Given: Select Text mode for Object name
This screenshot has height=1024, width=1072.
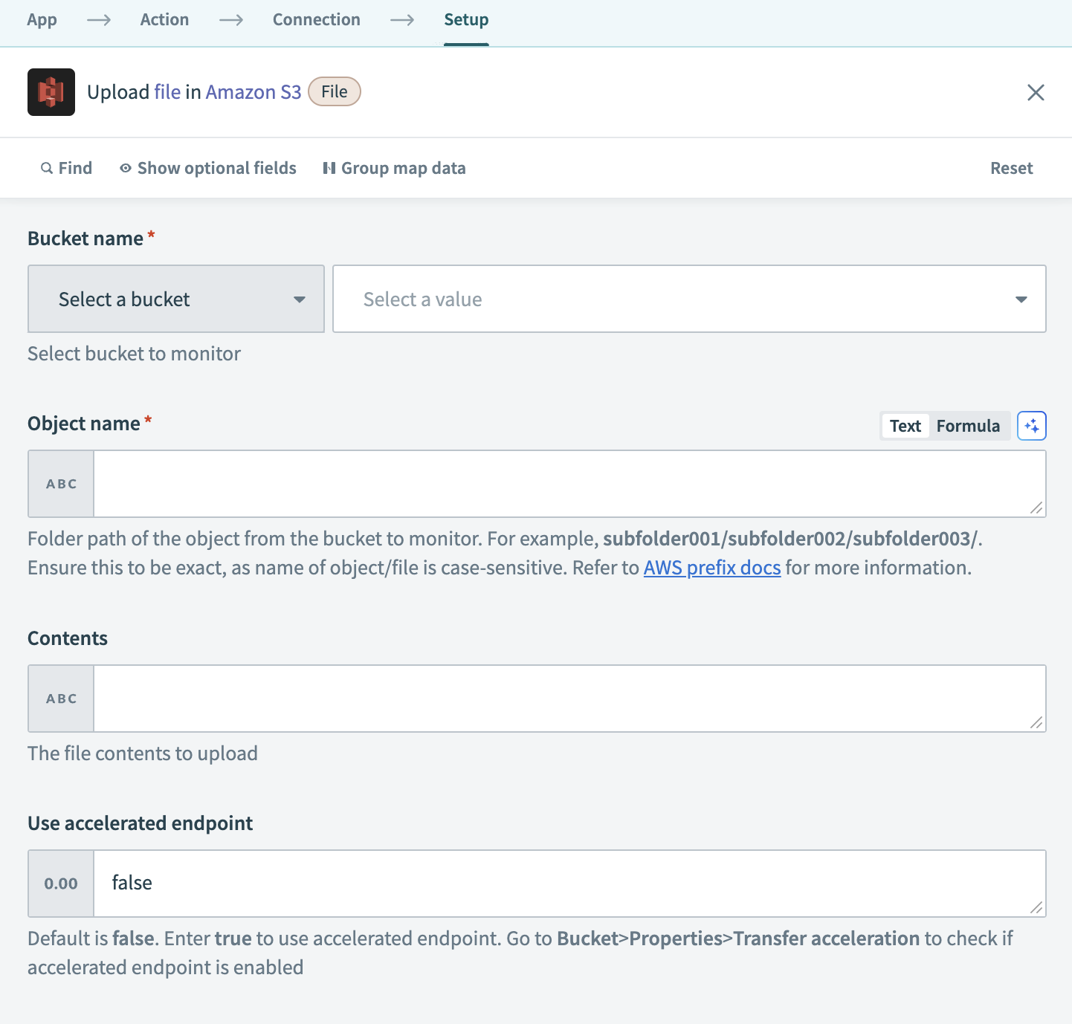Looking at the screenshot, I should pos(904,426).
